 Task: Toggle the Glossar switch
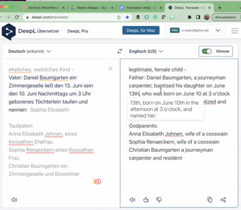pyautogui.click(x=206, y=51)
